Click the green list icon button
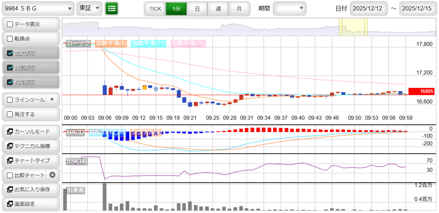 [x=112, y=8]
